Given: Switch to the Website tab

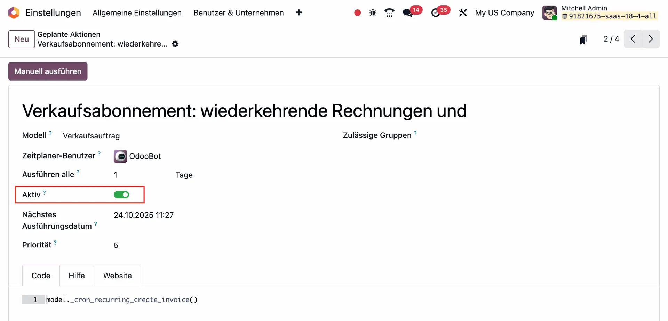Looking at the screenshot, I should click(x=117, y=276).
